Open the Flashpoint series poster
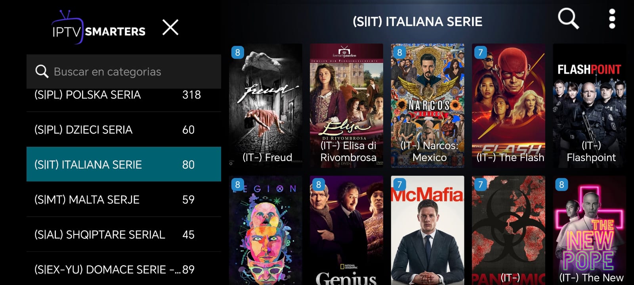The image size is (634, 285). [590, 105]
